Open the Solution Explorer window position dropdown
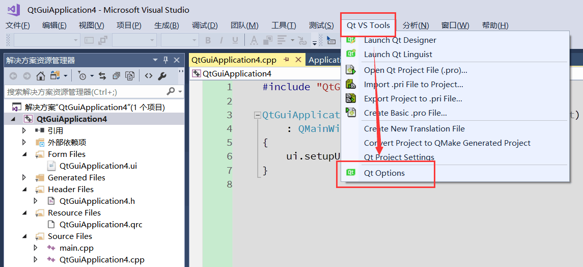 click(x=155, y=60)
